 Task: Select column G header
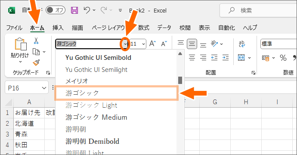point(215,102)
